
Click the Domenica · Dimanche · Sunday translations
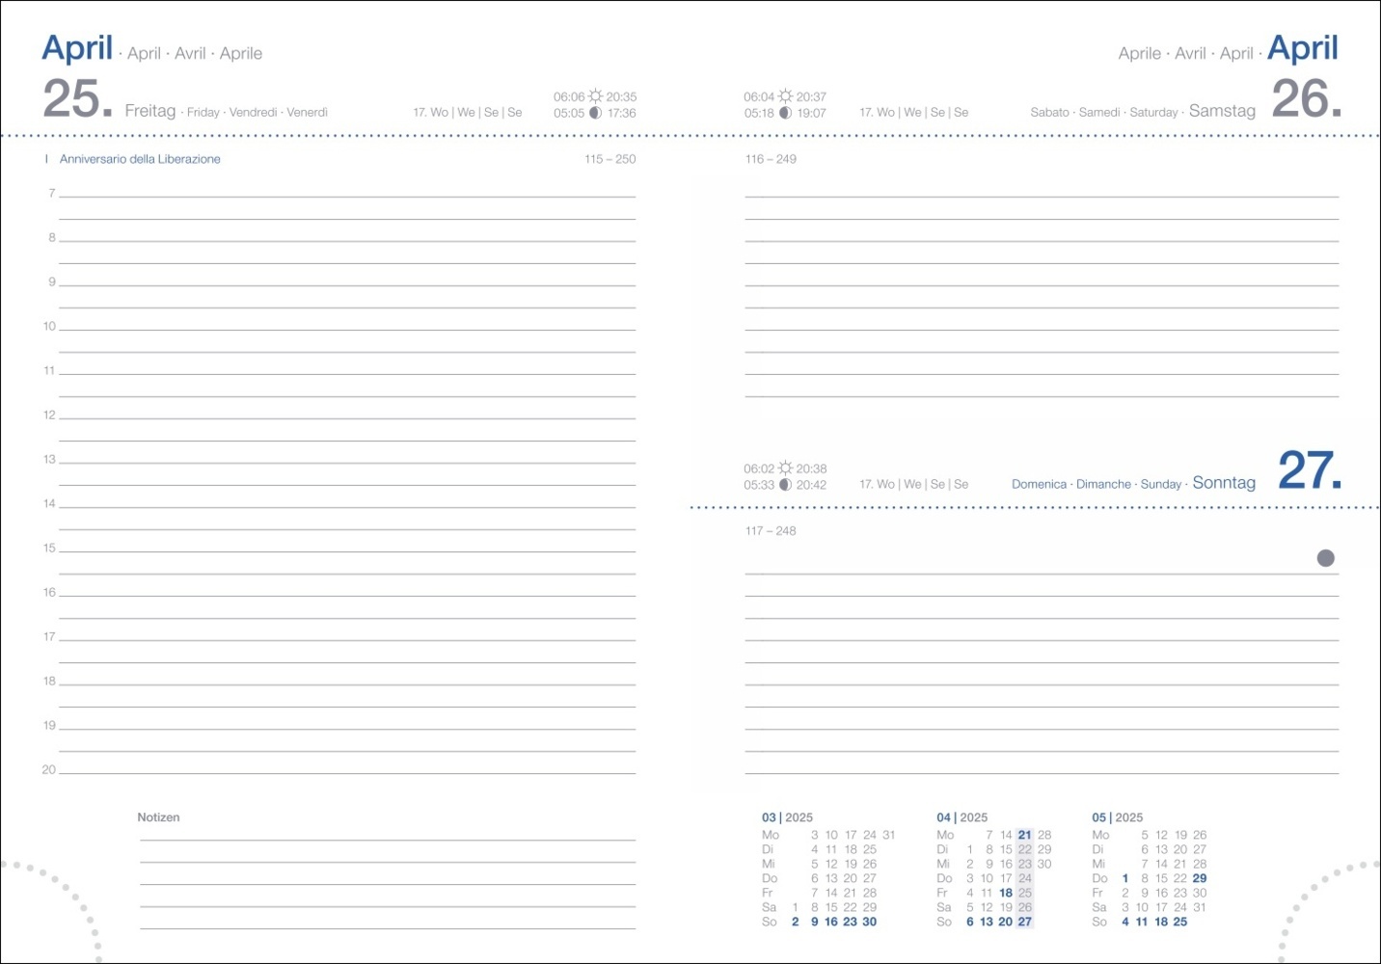tap(1097, 485)
